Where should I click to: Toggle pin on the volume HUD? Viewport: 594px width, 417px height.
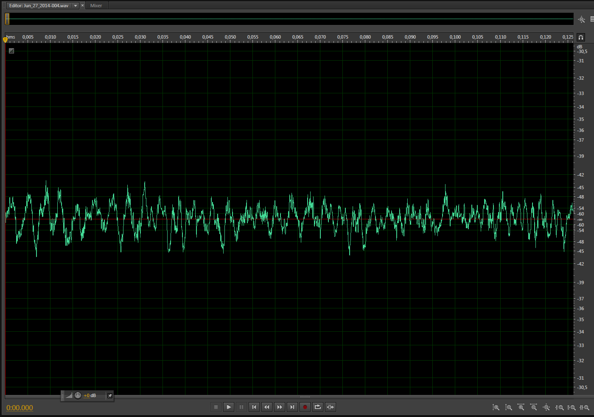(109, 396)
